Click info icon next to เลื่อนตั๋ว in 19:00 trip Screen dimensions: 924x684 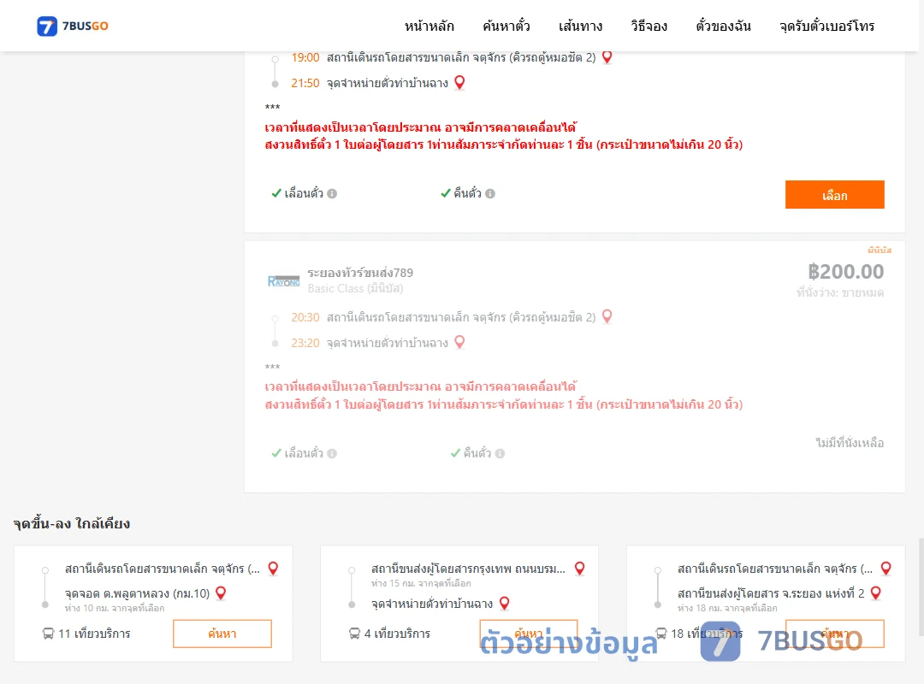332,193
